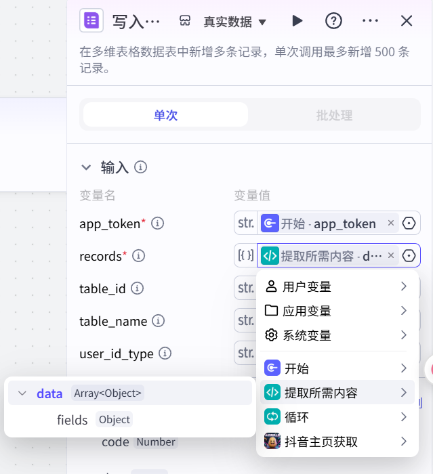Click the purple write-node list icon

[x=91, y=20]
